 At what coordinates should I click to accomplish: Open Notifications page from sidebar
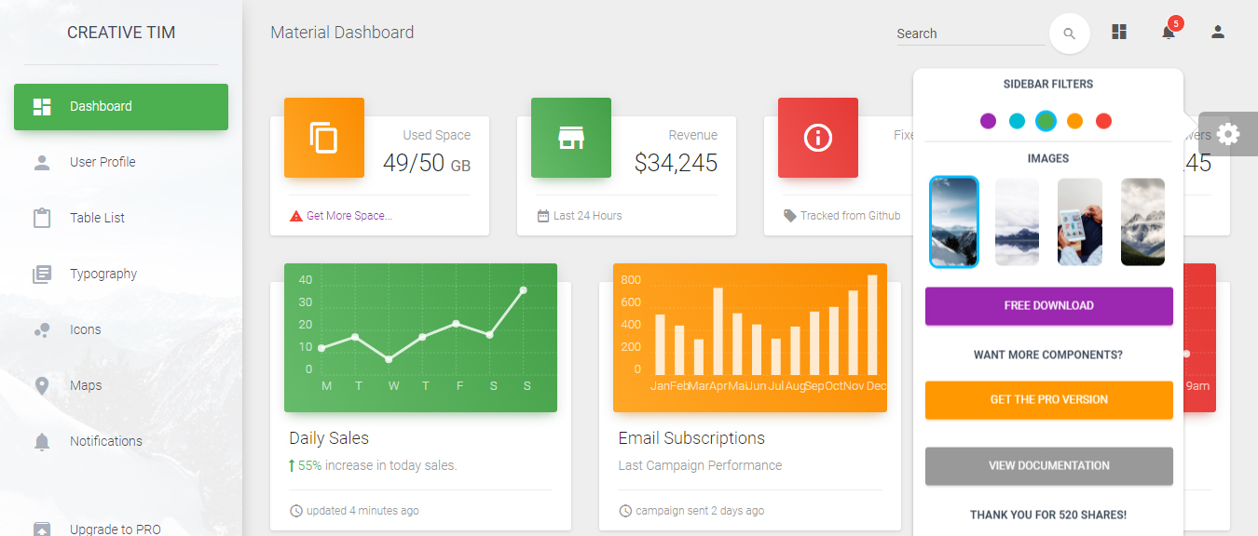click(x=121, y=441)
